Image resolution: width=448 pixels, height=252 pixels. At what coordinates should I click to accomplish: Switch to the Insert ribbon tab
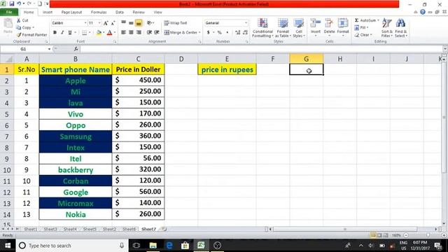[x=48, y=13]
